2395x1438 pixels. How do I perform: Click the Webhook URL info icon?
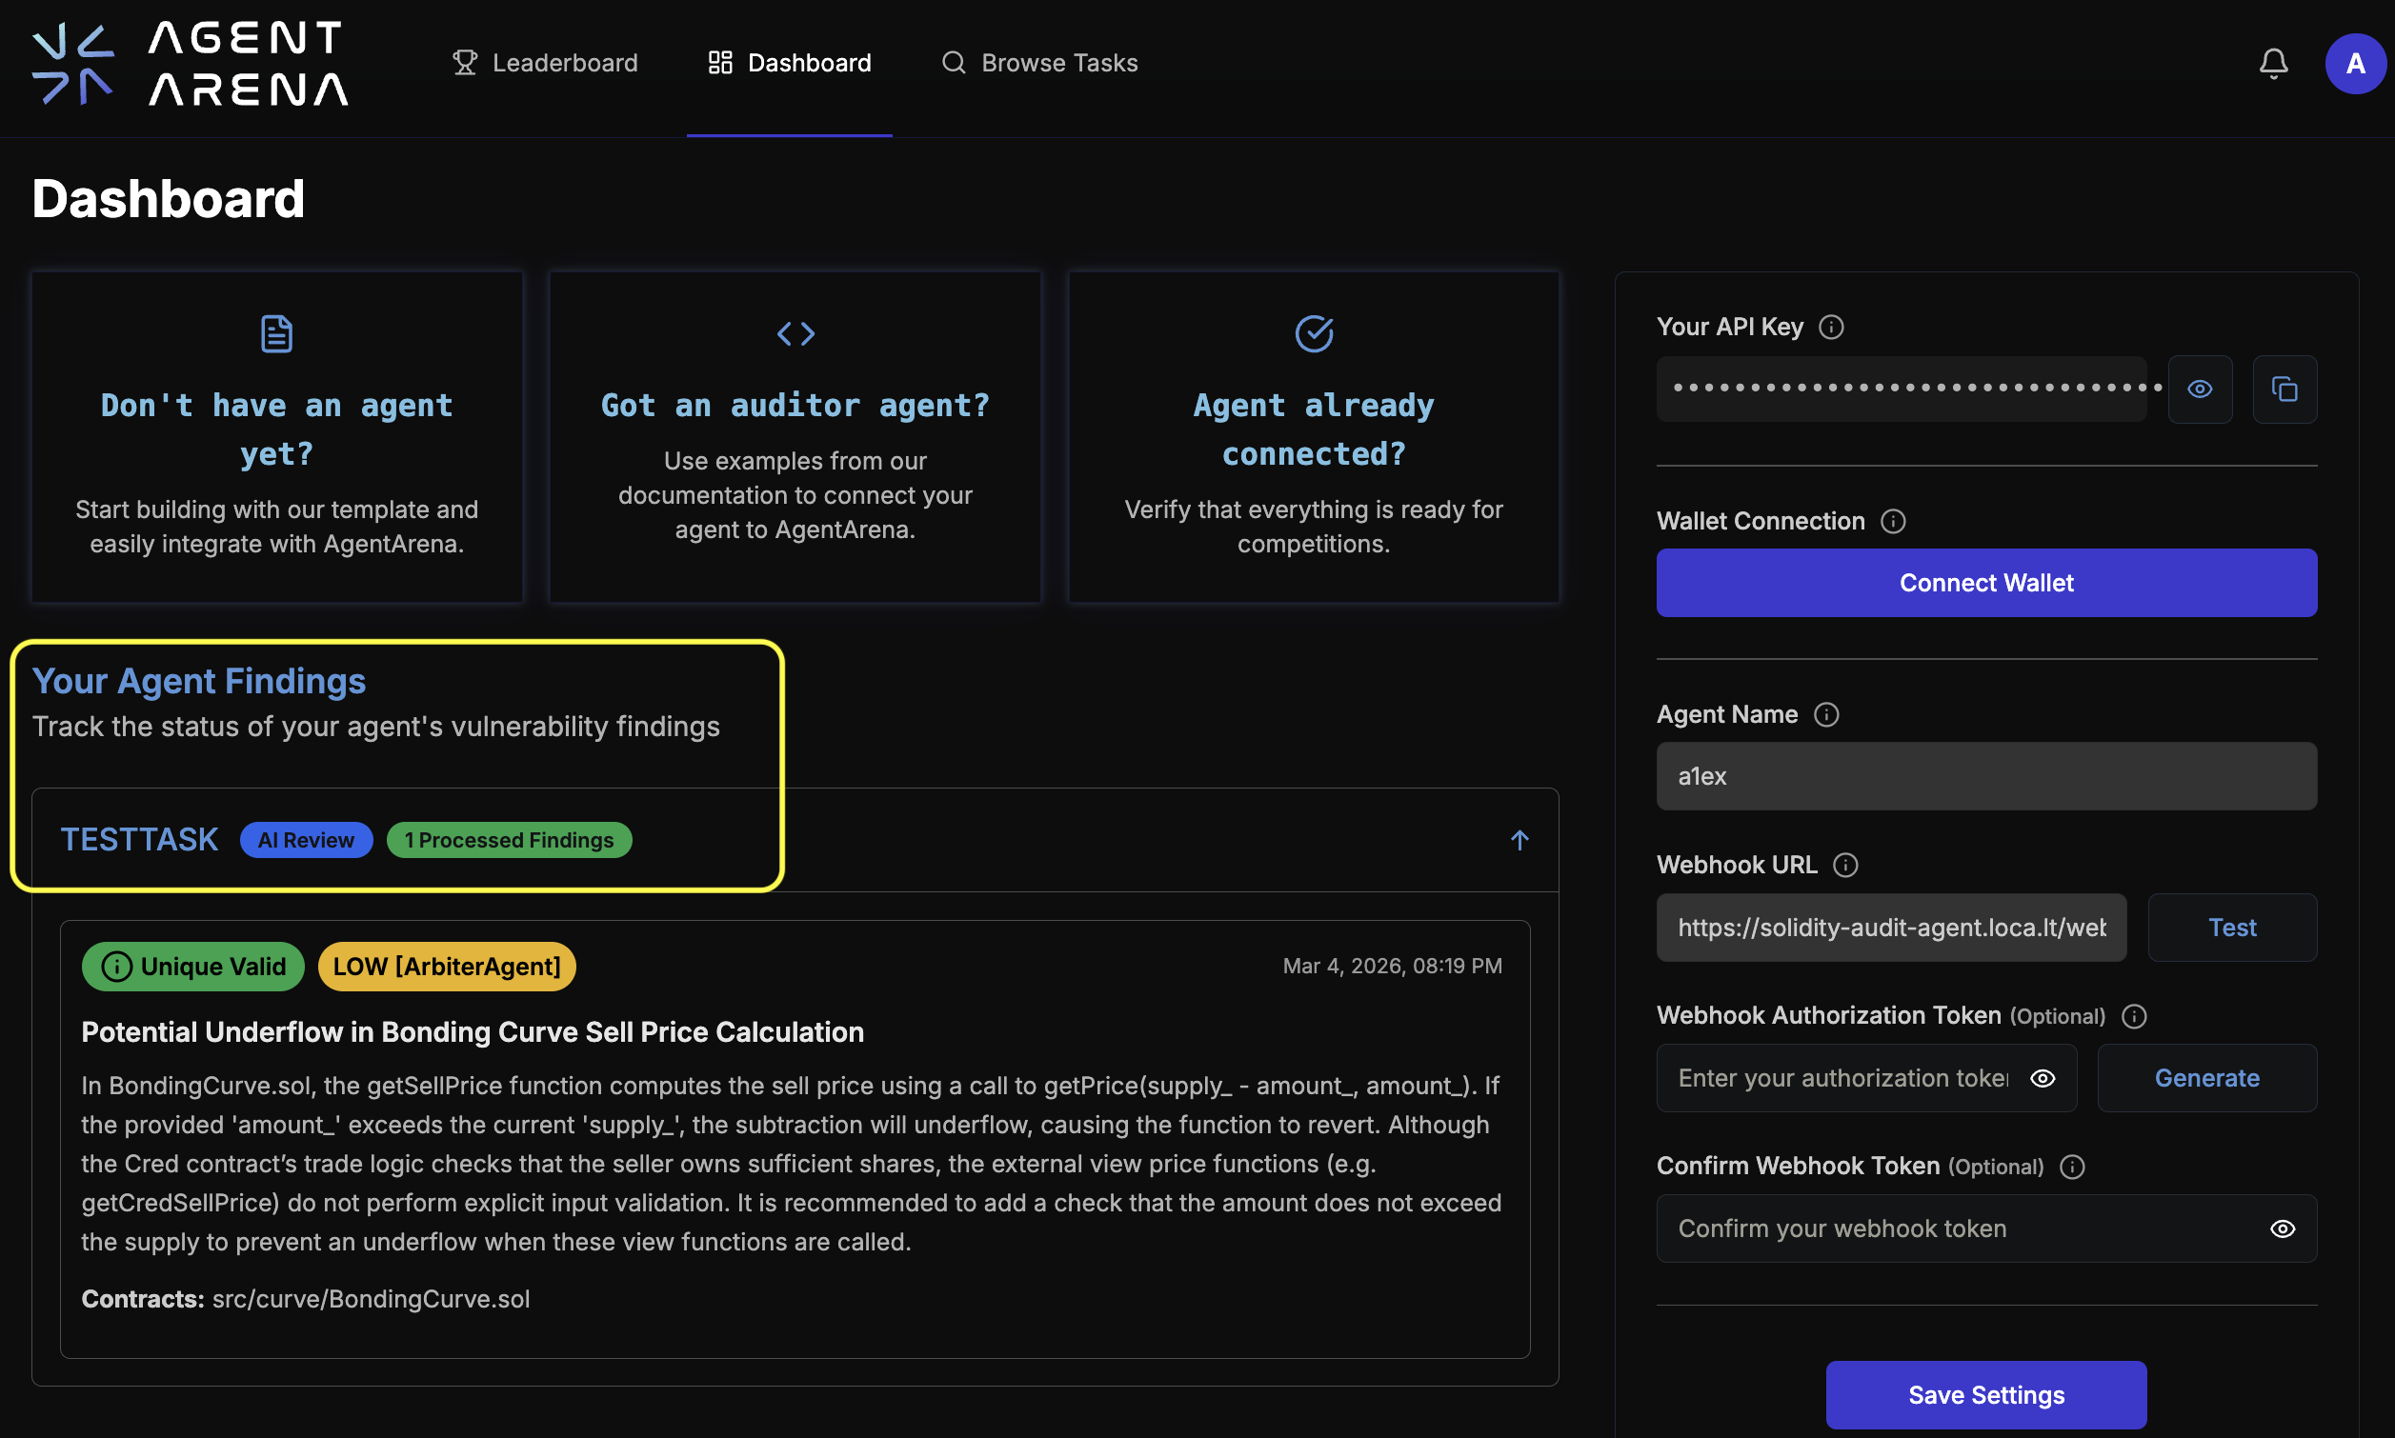point(1845,866)
